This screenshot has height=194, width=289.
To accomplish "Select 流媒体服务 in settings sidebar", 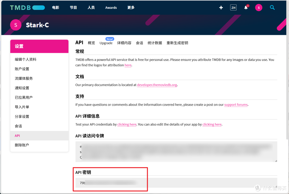I will (39, 78).
